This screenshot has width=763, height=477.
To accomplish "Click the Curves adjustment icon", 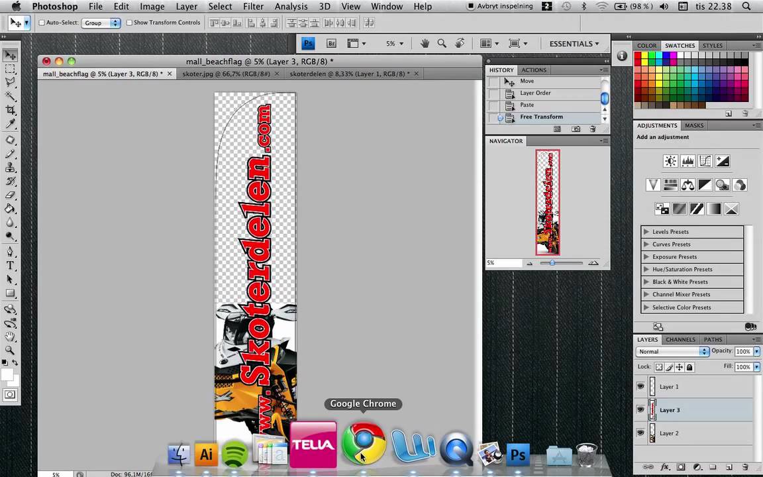I will pos(705,161).
